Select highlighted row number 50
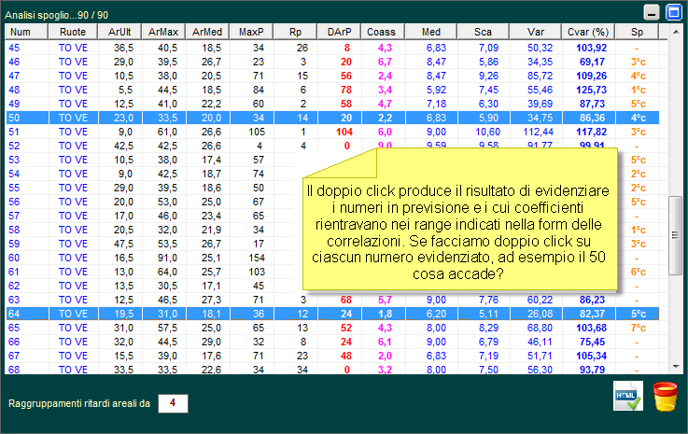The width and height of the screenshot is (688, 434). coord(332,118)
